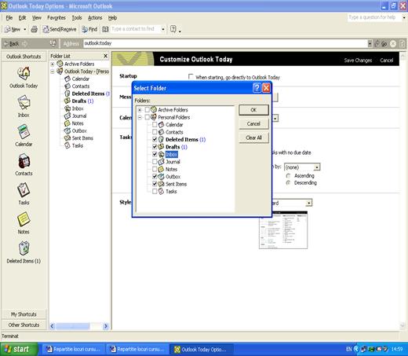The width and height of the screenshot is (408, 356).
Task: Click the Find toolbar button
Action: pyautogui.click(x=89, y=29)
